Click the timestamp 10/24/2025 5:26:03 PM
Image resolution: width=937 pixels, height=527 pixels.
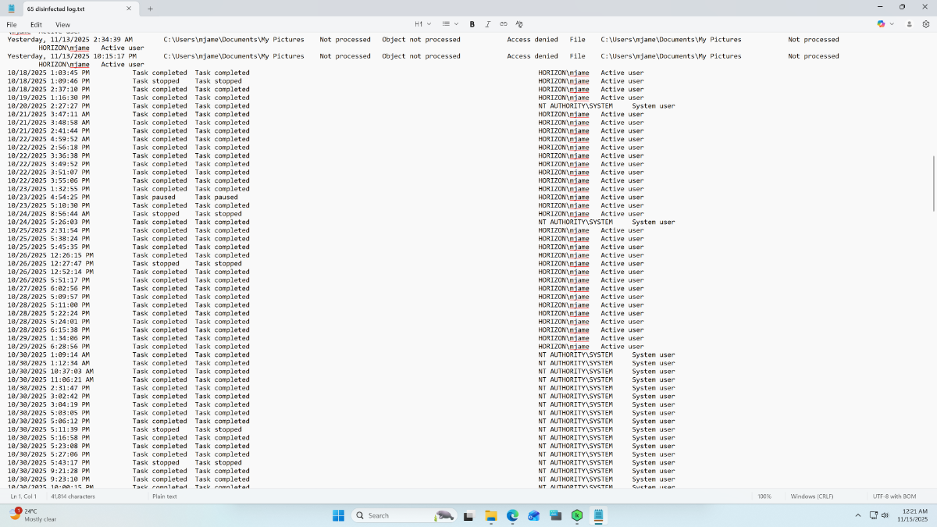[48, 223]
